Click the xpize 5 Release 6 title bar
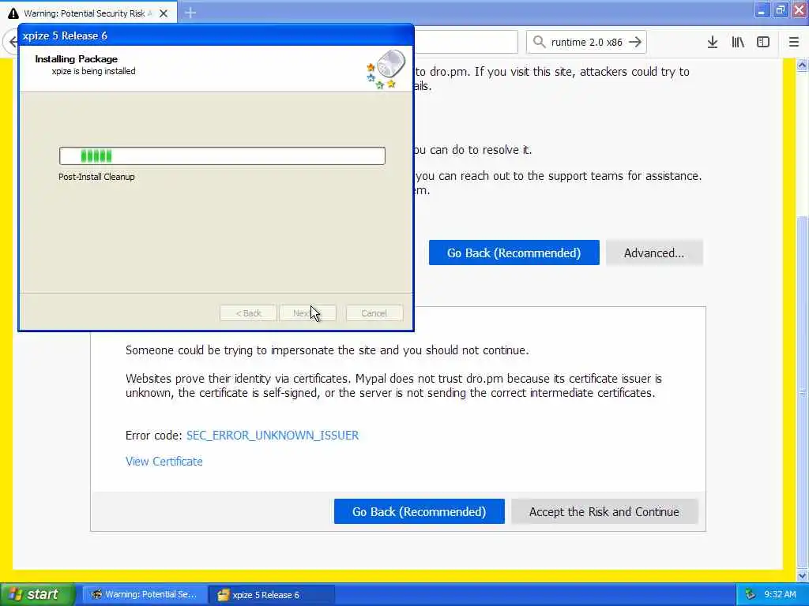The height and width of the screenshot is (606, 809). tap(216, 36)
